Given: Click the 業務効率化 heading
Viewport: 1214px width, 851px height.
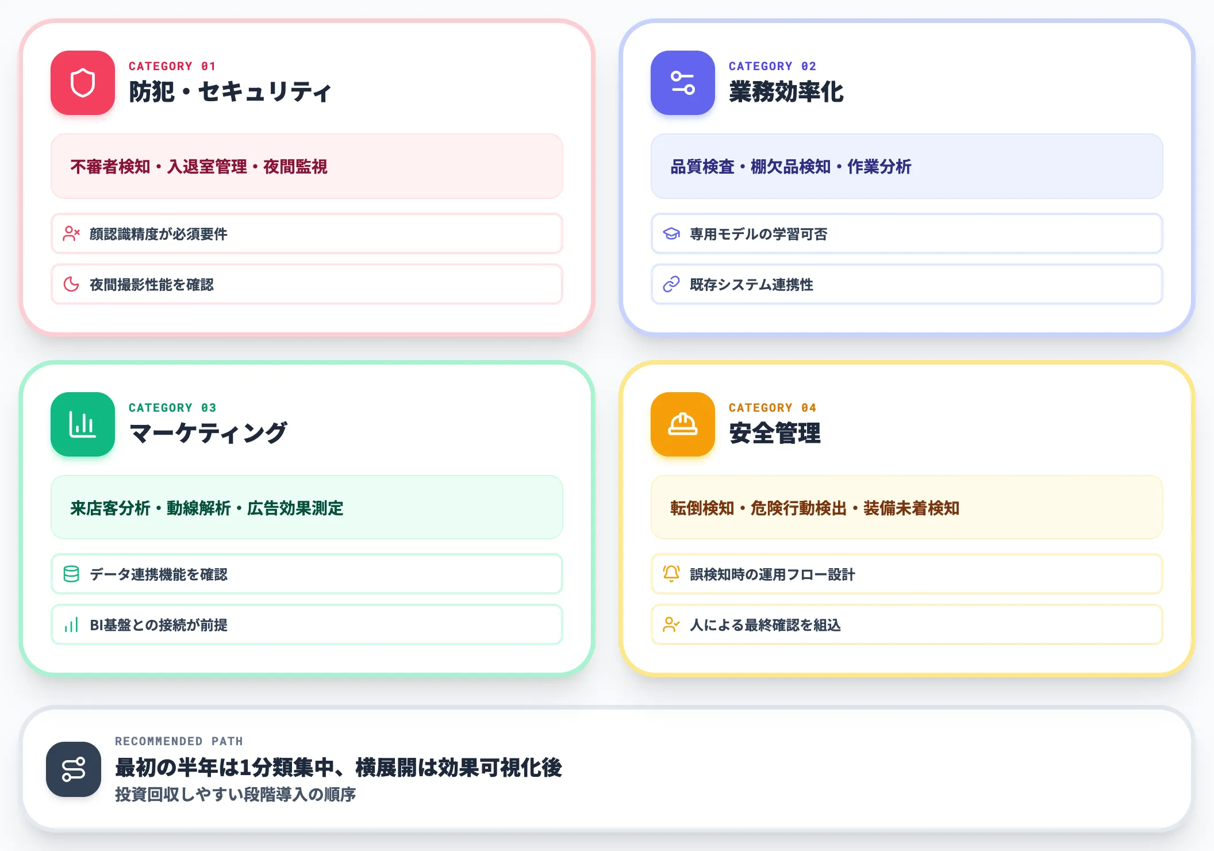Looking at the screenshot, I should [786, 92].
